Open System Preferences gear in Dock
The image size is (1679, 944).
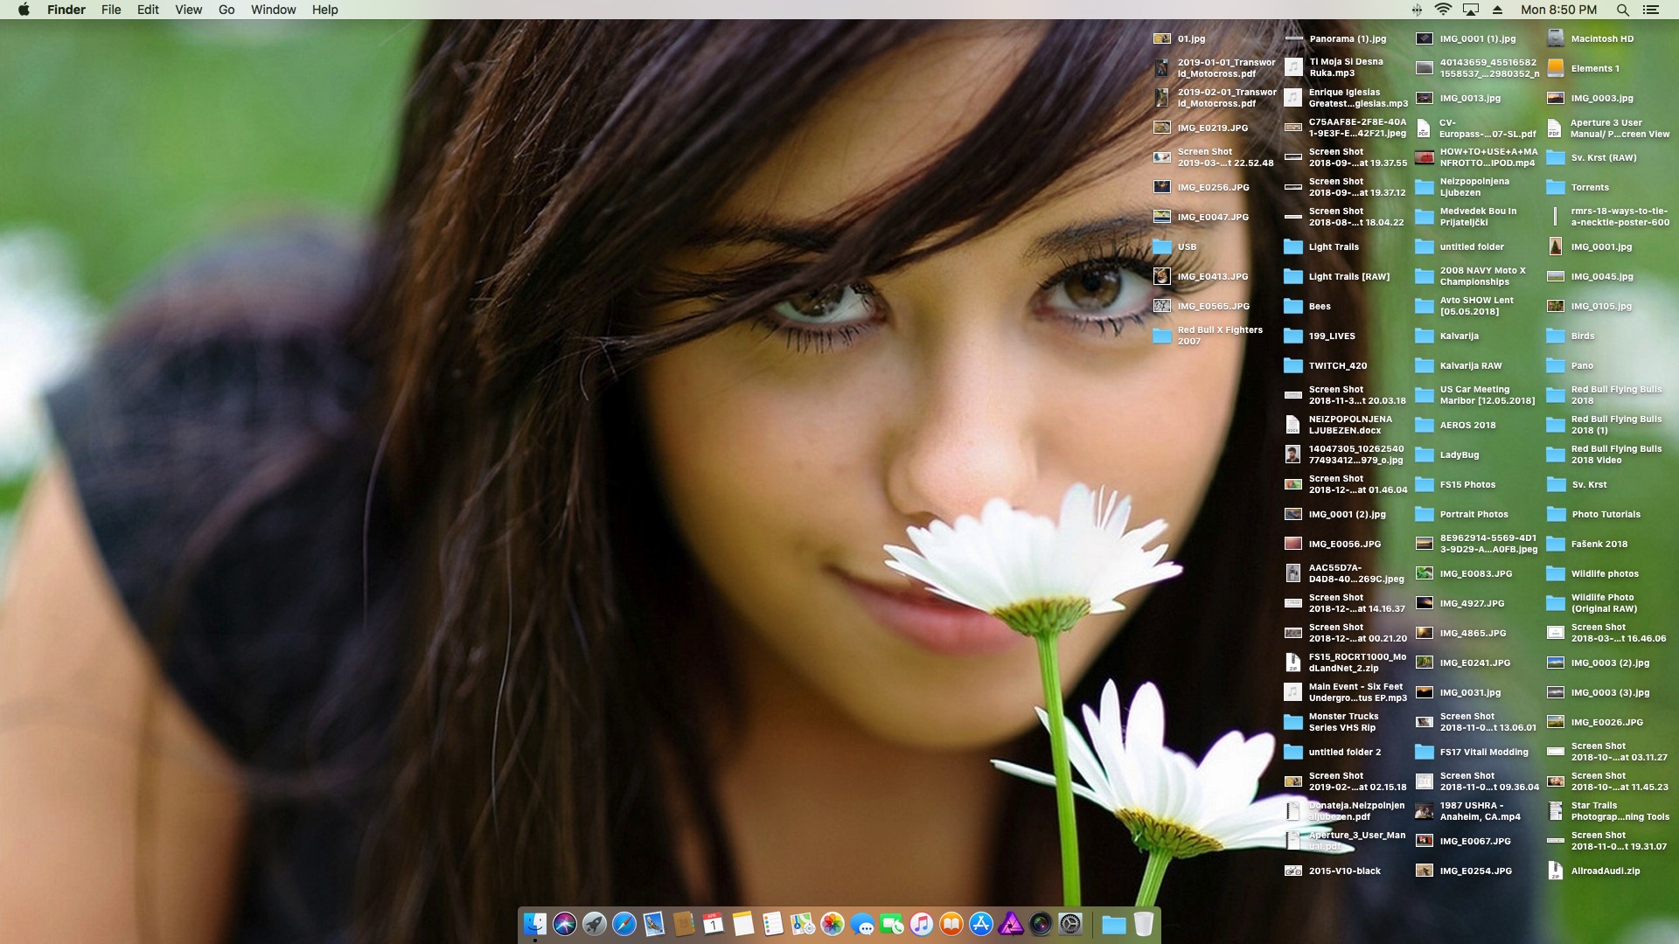point(1070,924)
